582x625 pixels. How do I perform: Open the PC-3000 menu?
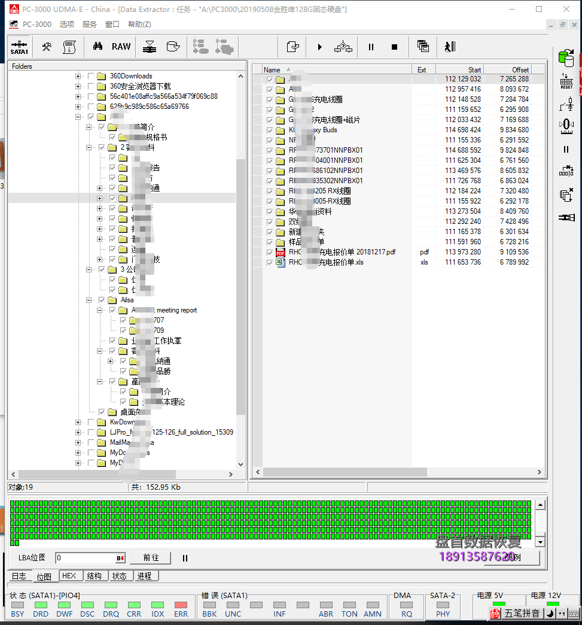click(x=36, y=25)
